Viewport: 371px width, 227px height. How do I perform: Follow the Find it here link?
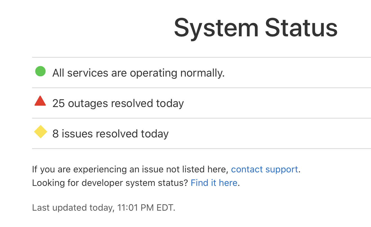click(x=214, y=183)
